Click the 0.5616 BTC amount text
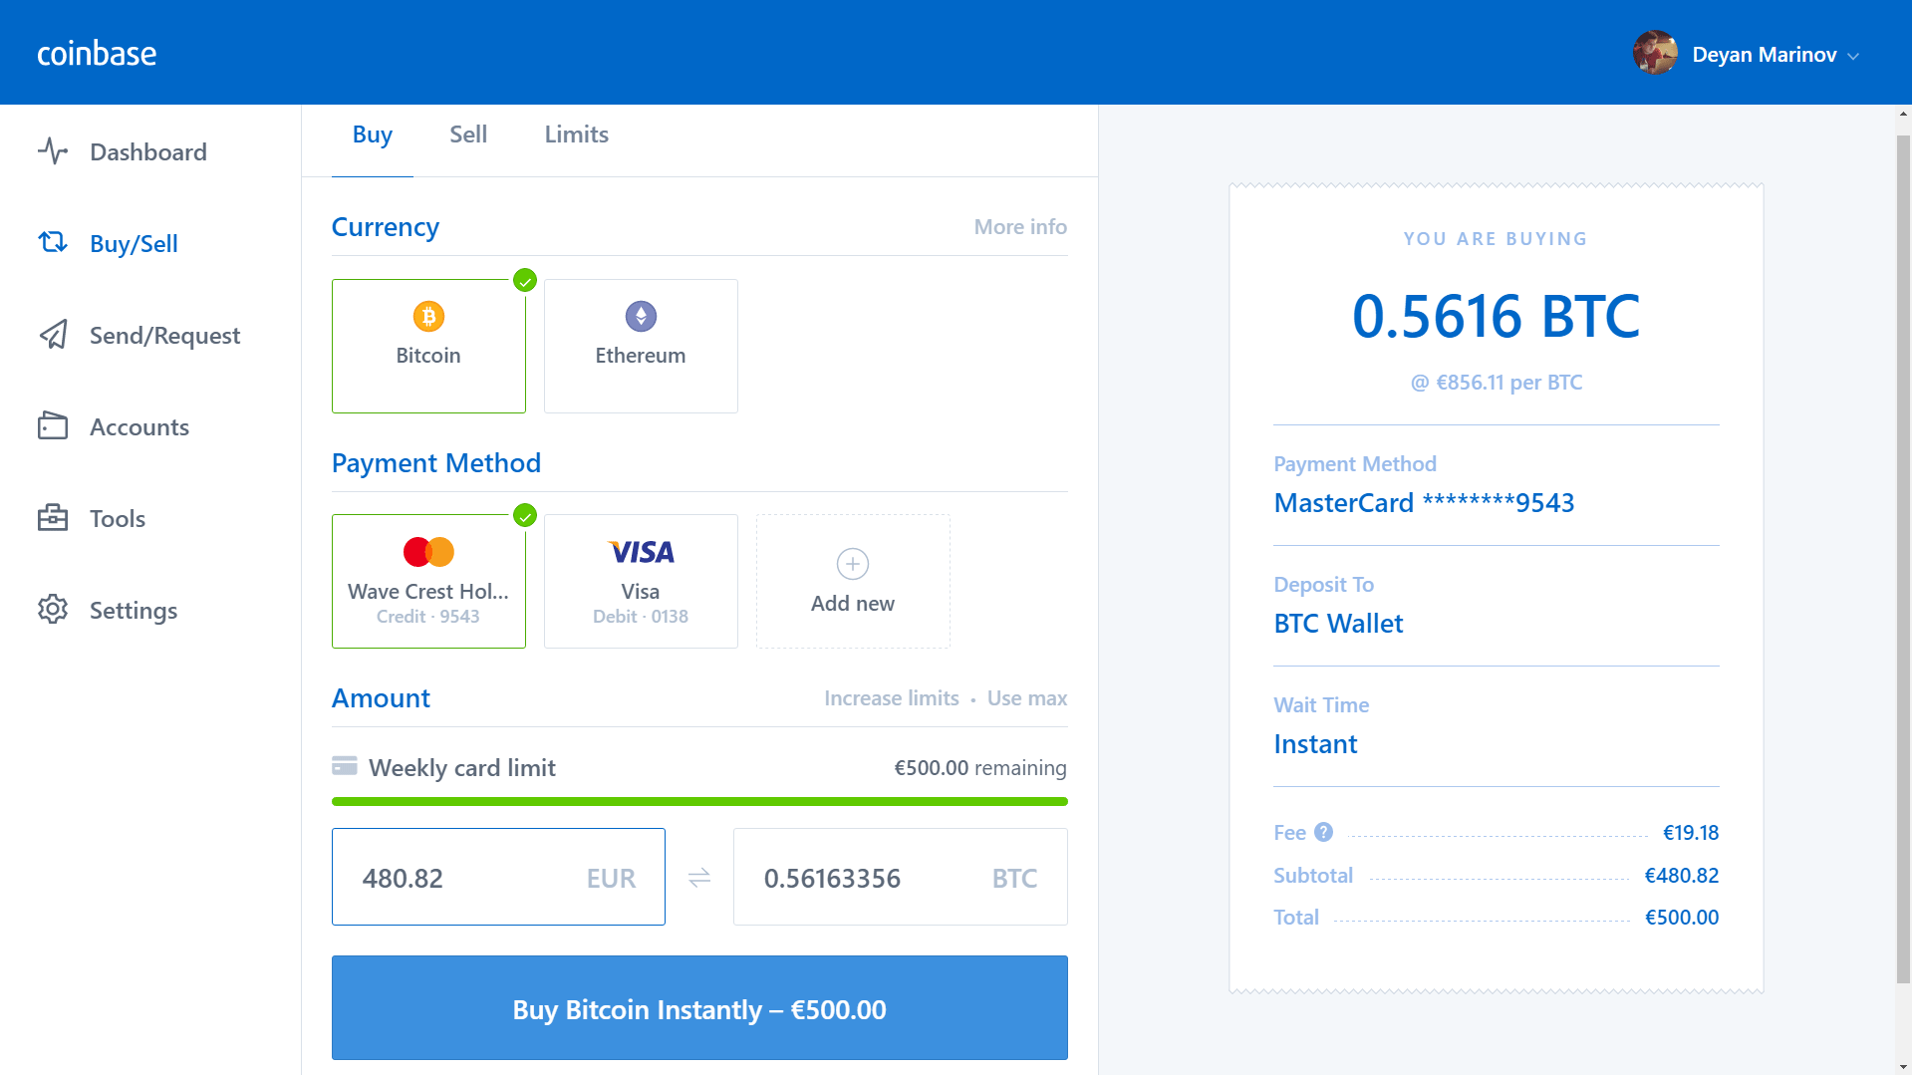This screenshot has height=1075, width=1912. coord(1496,317)
